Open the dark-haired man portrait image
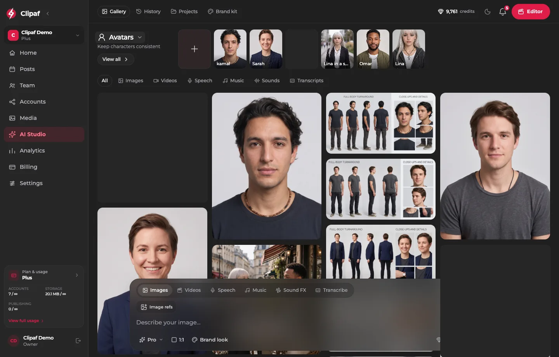Viewport: 559px width, 357px height. pos(267,166)
